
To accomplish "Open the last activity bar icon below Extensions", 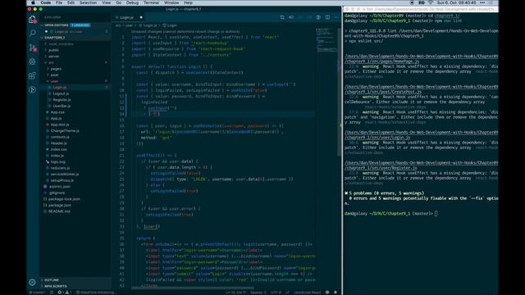I will [33, 89].
